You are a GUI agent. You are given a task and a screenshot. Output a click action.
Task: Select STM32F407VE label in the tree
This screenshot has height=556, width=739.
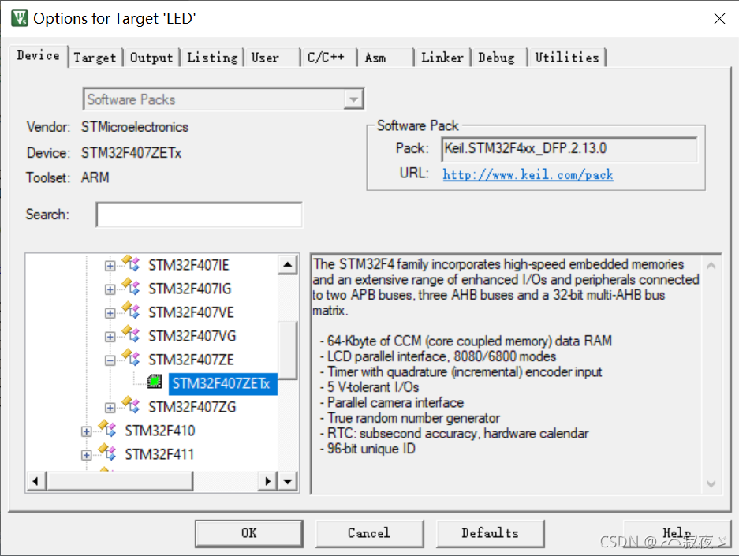click(x=191, y=312)
